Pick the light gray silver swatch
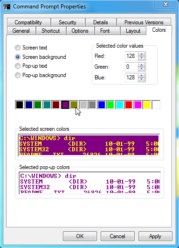 coord(83,105)
